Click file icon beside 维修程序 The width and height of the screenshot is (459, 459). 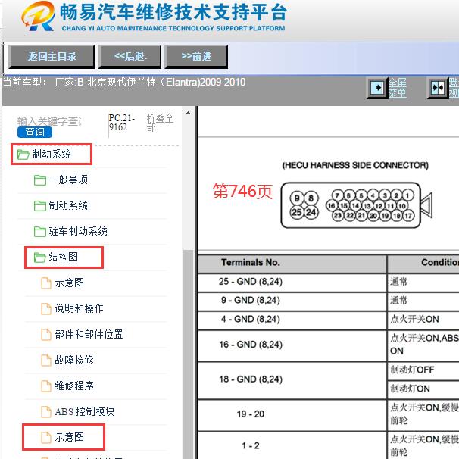tap(46, 386)
